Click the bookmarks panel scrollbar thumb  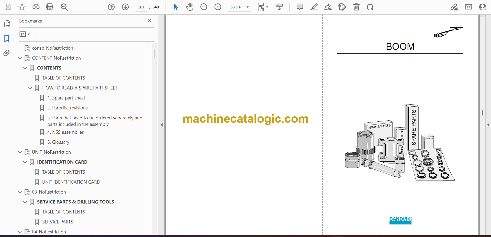pos(154,53)
